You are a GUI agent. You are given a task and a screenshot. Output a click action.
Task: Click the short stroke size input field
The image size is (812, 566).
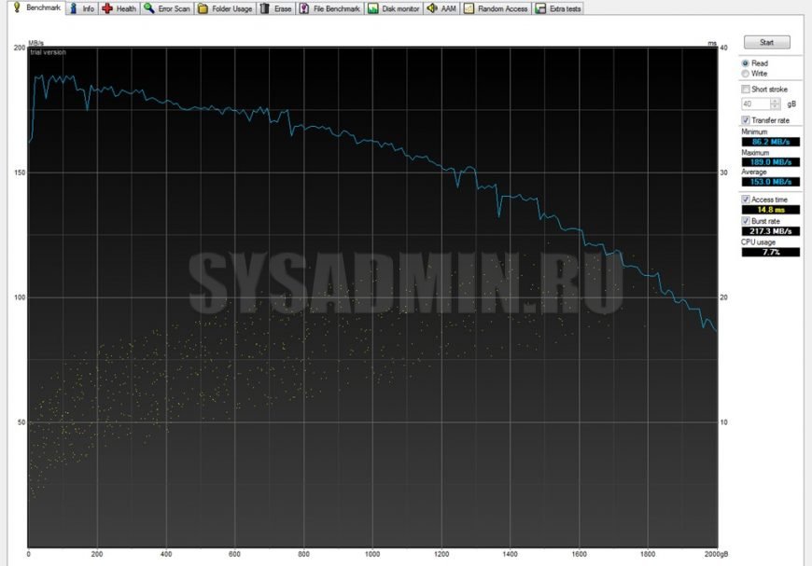[752, 104]
